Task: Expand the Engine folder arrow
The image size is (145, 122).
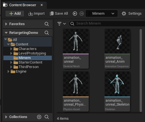Action: click(8, 71)
